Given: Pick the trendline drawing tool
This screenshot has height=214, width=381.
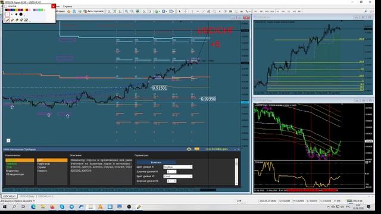Looking at the screenshot, I should tap(204, 11).
